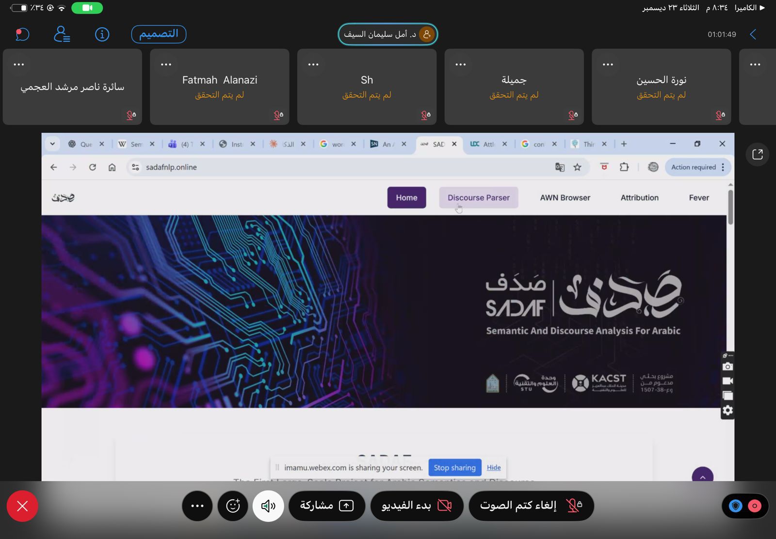Open the bottom bar more options menu

[197, 506]
